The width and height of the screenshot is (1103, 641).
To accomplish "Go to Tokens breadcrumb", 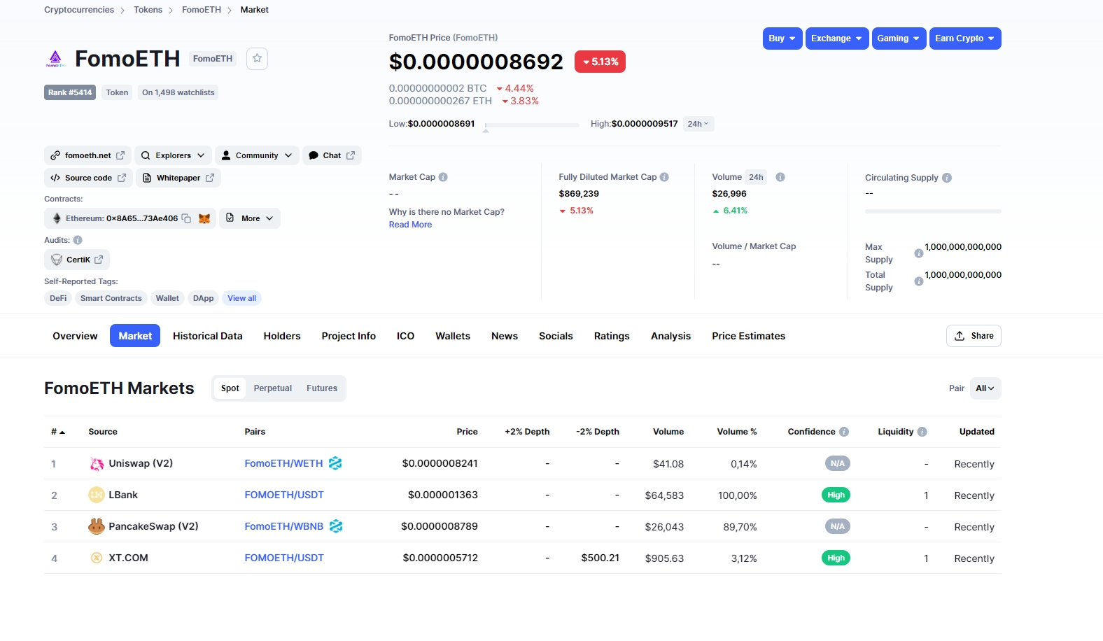I will pos(148,10).
